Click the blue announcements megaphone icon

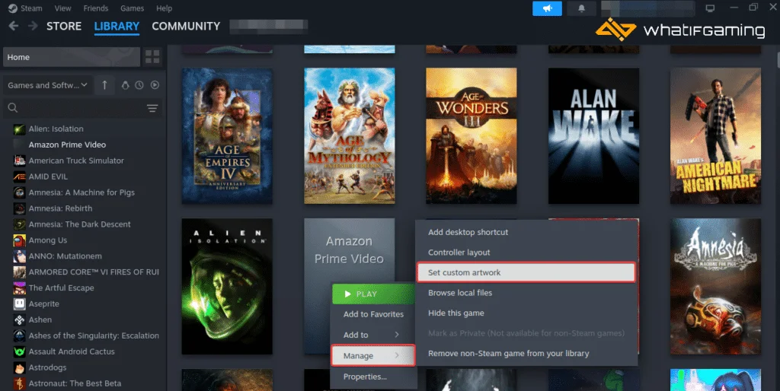click(x=547, y=8)
